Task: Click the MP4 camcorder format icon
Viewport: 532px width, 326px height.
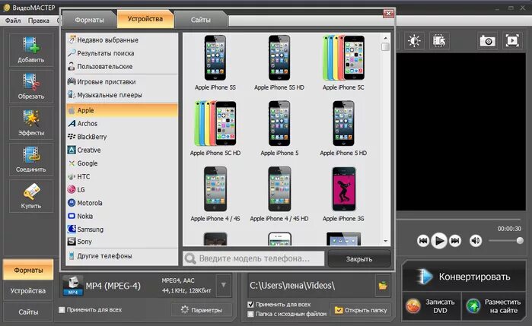Action: [x=73, y=285]
